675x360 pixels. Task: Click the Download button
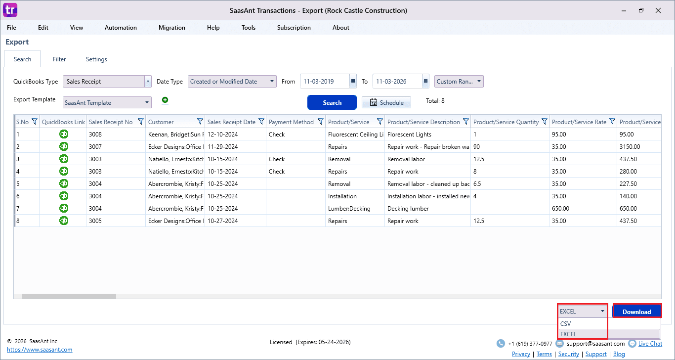pos(636,311)
